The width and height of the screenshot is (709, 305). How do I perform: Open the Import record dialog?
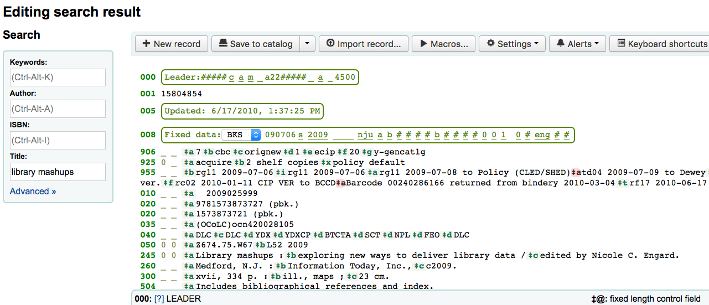(364, 44)
